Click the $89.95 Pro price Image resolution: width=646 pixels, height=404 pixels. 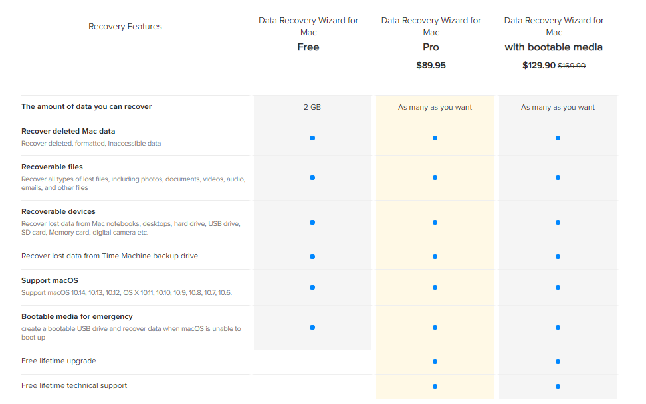point(431,66)
